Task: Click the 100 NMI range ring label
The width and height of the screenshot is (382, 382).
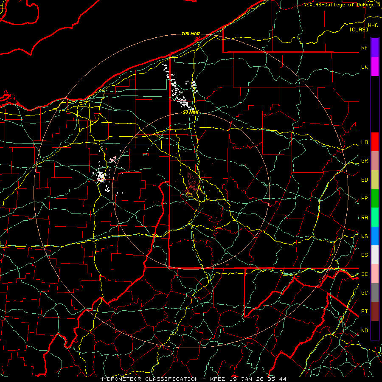Action: pos(191,34)
